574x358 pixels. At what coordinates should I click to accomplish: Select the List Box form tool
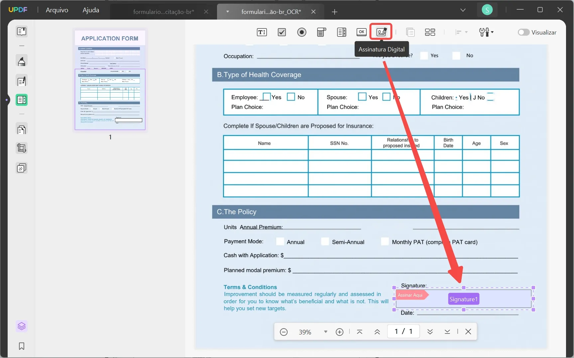point(341,32)
